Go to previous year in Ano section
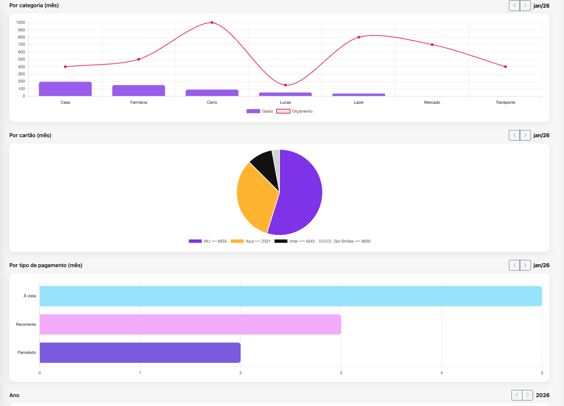The image size is (564, 406). [517, 395]
